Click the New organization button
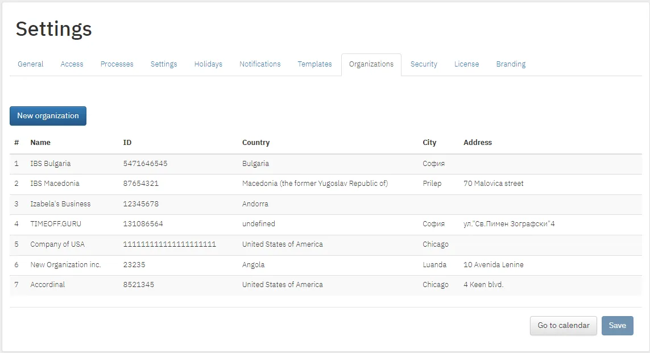This screenshot has height=353, width=650. click(48, 116)
